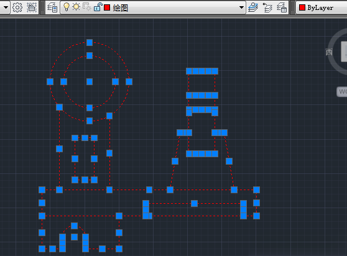The height and width of the screenshot is (256, 347).
Task: Click the viewport freeze icon in layer list
Action: (87, 7)
